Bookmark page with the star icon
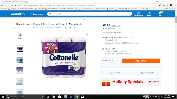Image resolution: width=177 pixels, height=99 pixels. pyautogui.click(x=157, y=5)
